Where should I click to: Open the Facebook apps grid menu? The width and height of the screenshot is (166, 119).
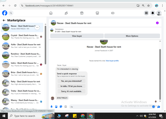pyautogui.click(x=146, y=13)
